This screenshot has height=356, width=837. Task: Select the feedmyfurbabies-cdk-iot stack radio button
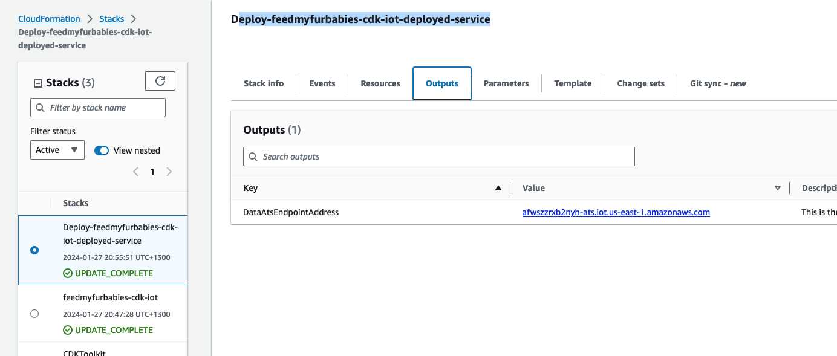pos(34,314)
